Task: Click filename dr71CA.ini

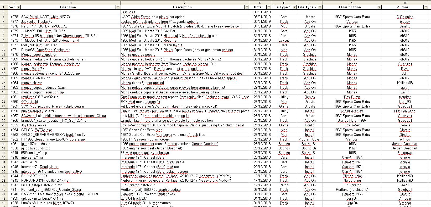Action: click(x=29, y=162)
